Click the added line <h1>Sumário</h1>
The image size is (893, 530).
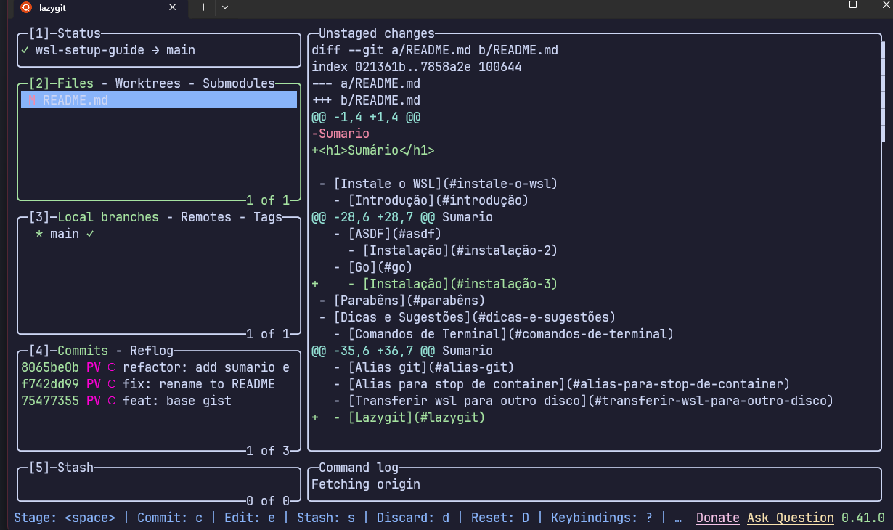pyautogui.click(x=373, y=150)
